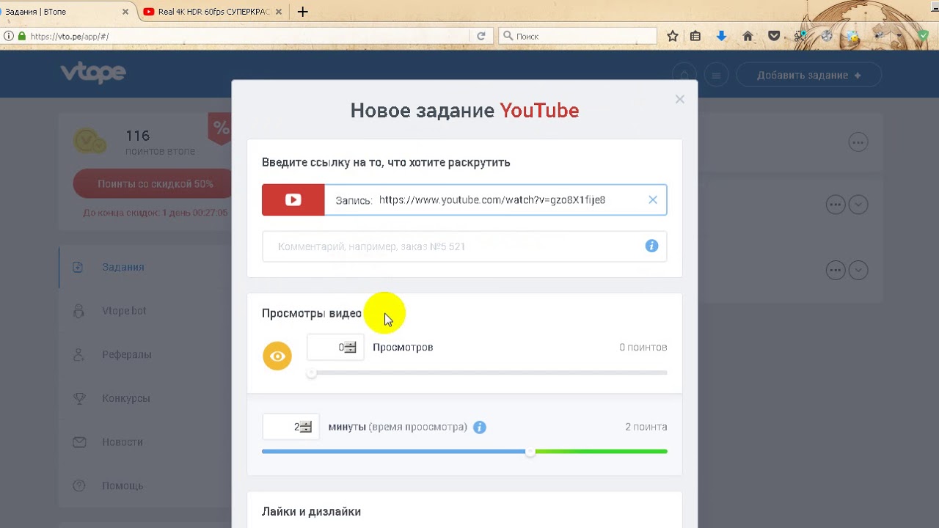Click the Поинты со скидкой 50% button
The image size is (939, 528).
[152, 184]
